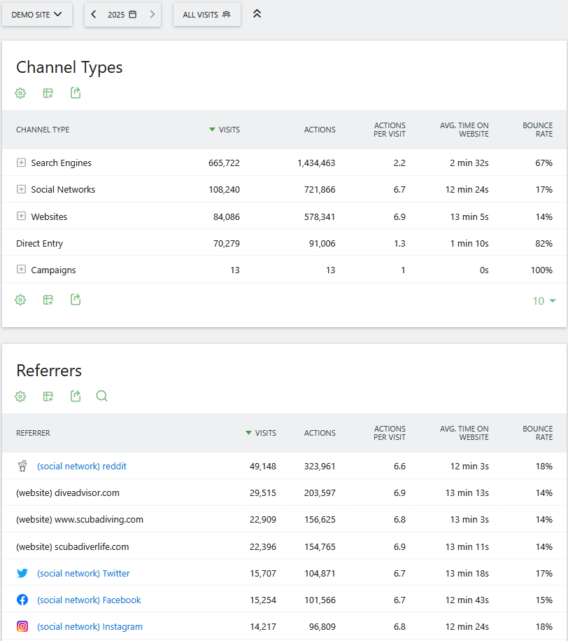The width and height of the screenshot is (568, 641).
Task: Expand the Campaigns row
Action: click(21, 270)
